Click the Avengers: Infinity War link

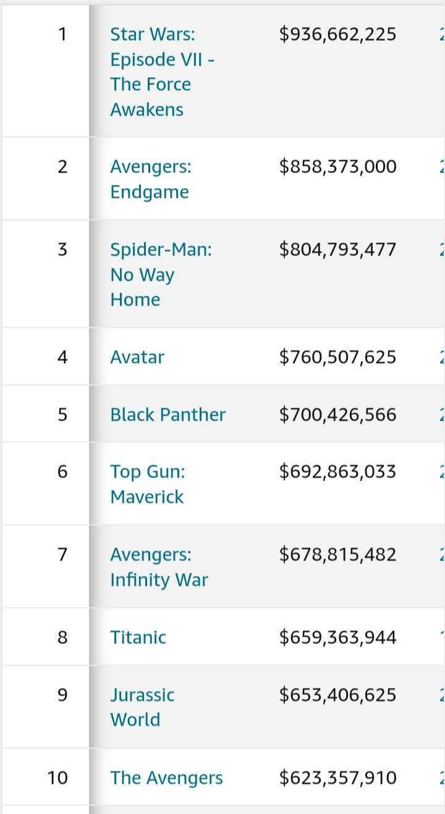click(159, 567)
